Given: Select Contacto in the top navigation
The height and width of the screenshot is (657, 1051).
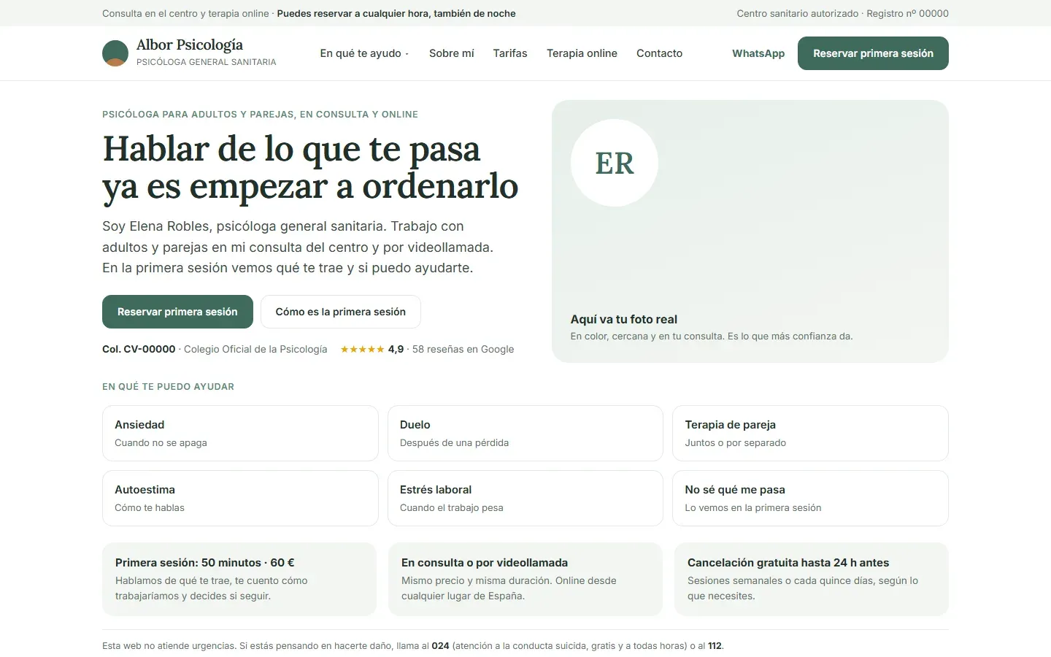Looking at the screenshot, I should tap(659, 53).
